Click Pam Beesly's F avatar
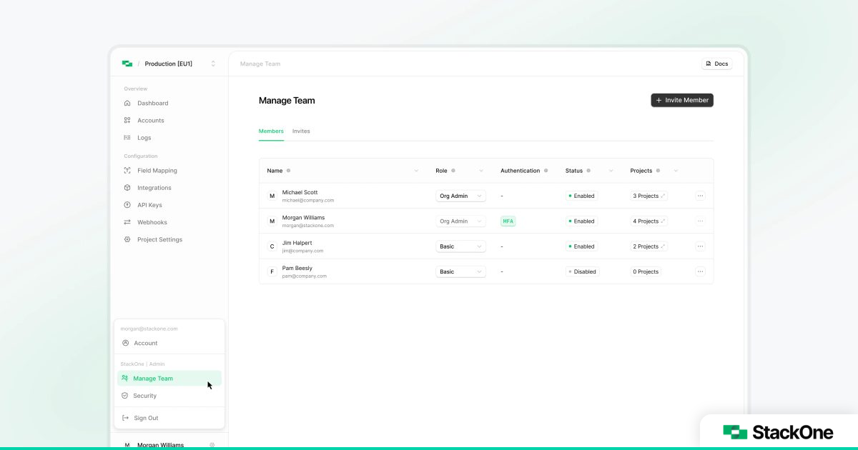Viewport: 858px width, 450px height. pyautogui.click(x=272, y=271)
